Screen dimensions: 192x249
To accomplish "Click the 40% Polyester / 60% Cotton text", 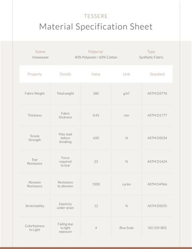I will click(96, 57).
